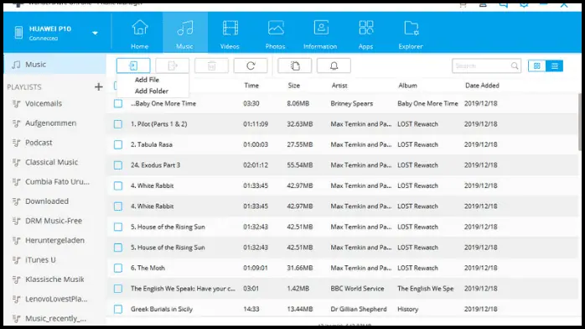Screen dimensions: 585x329
Task: Click the 02:01:12 duration value
Action: click(256, 165)
